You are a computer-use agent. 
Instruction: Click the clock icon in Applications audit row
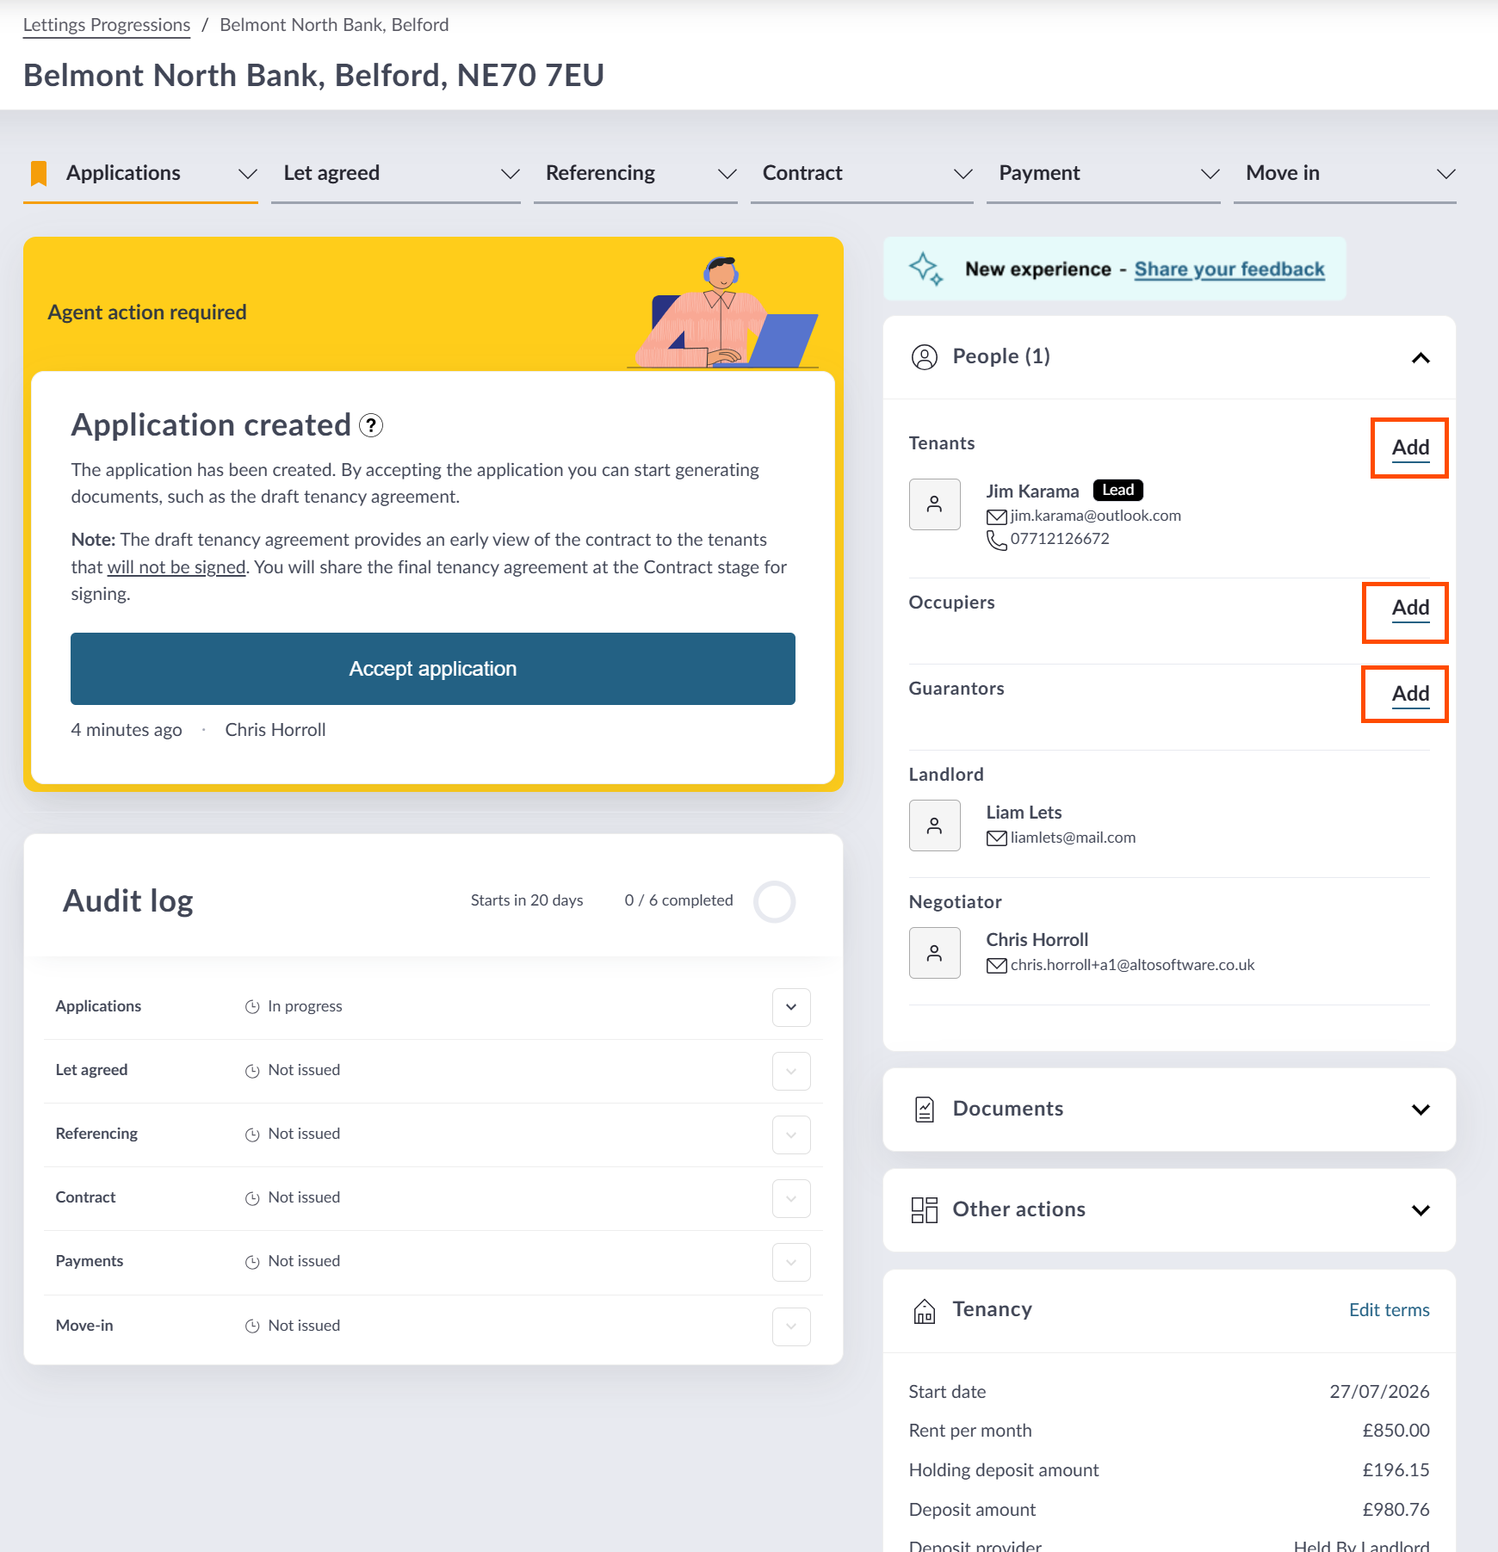(252, 1007)
